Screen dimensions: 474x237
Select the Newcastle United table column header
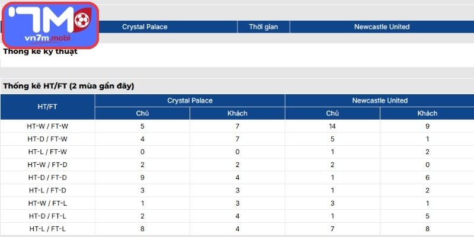tap(380, 101)
